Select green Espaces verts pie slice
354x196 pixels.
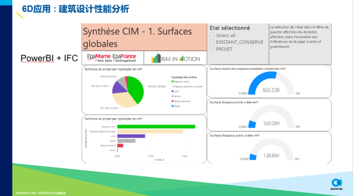click(x=137, y=89)
